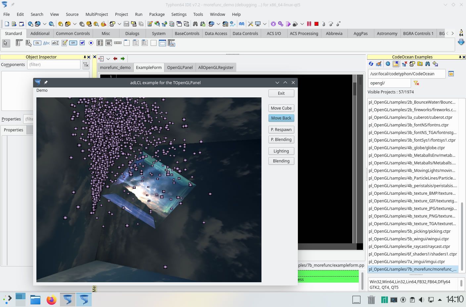Select the TScrollBar palette component
This screenshot has width=466, height=307.
118,43
